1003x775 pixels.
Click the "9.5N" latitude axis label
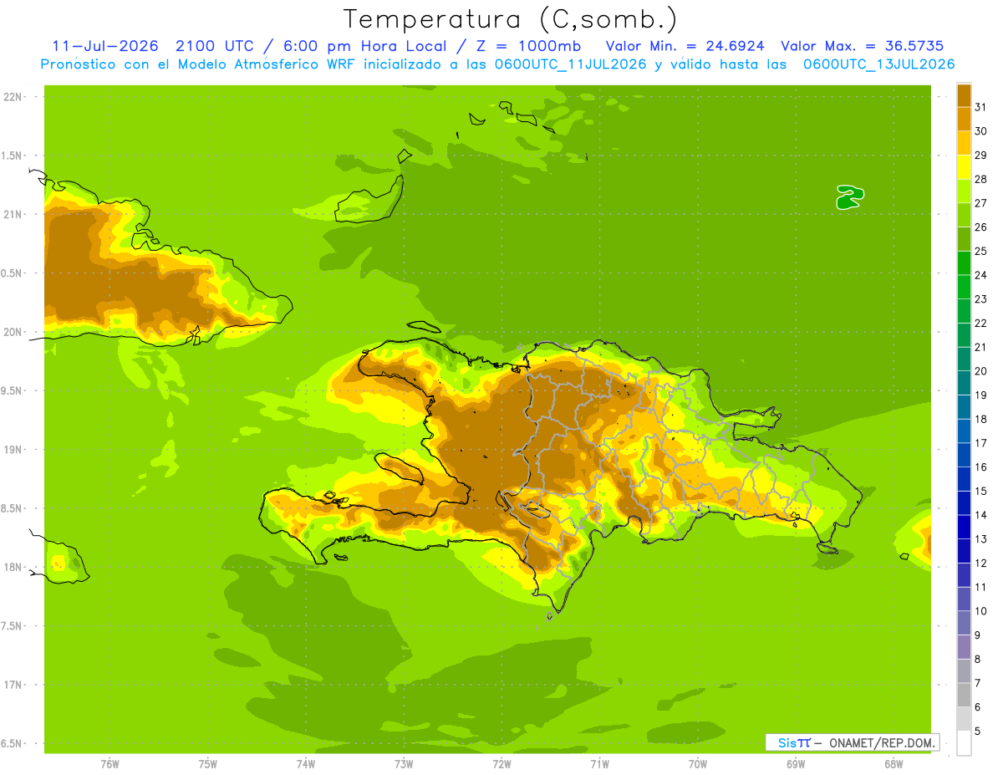(12, 391)
